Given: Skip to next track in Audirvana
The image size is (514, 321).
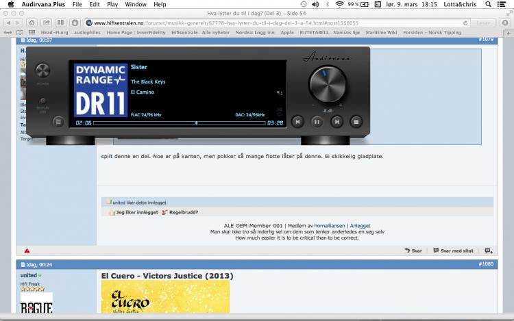Looking at the screenshot, I should pos(336,122).
